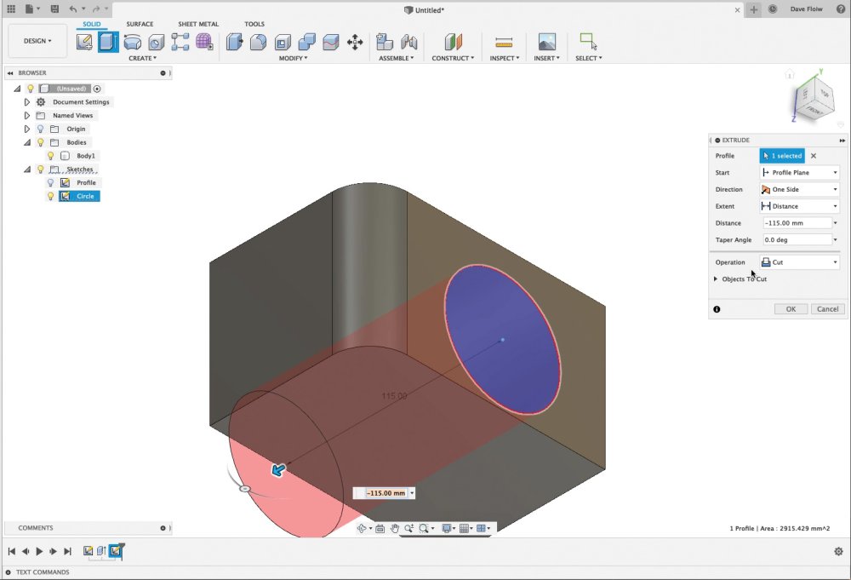Open the Create Form tool icon
This screenshot has height=580, width=851.
click(x=204, y=42)
